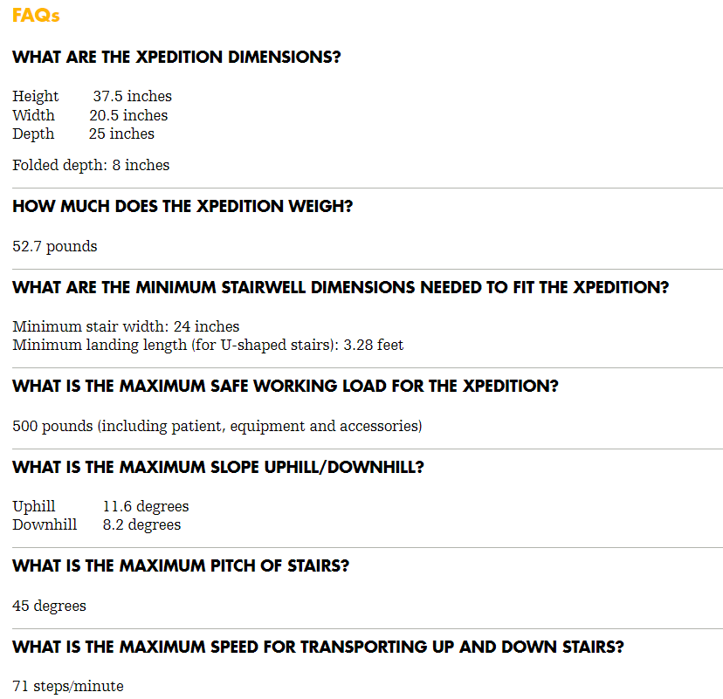Click the 71 steps/minute answer
Viewport: 723px width, 699px height.
click(68, 687)
